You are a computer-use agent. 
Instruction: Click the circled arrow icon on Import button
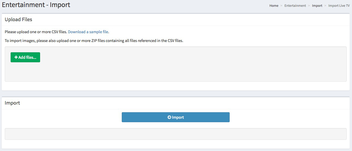(x=169, y=117)
